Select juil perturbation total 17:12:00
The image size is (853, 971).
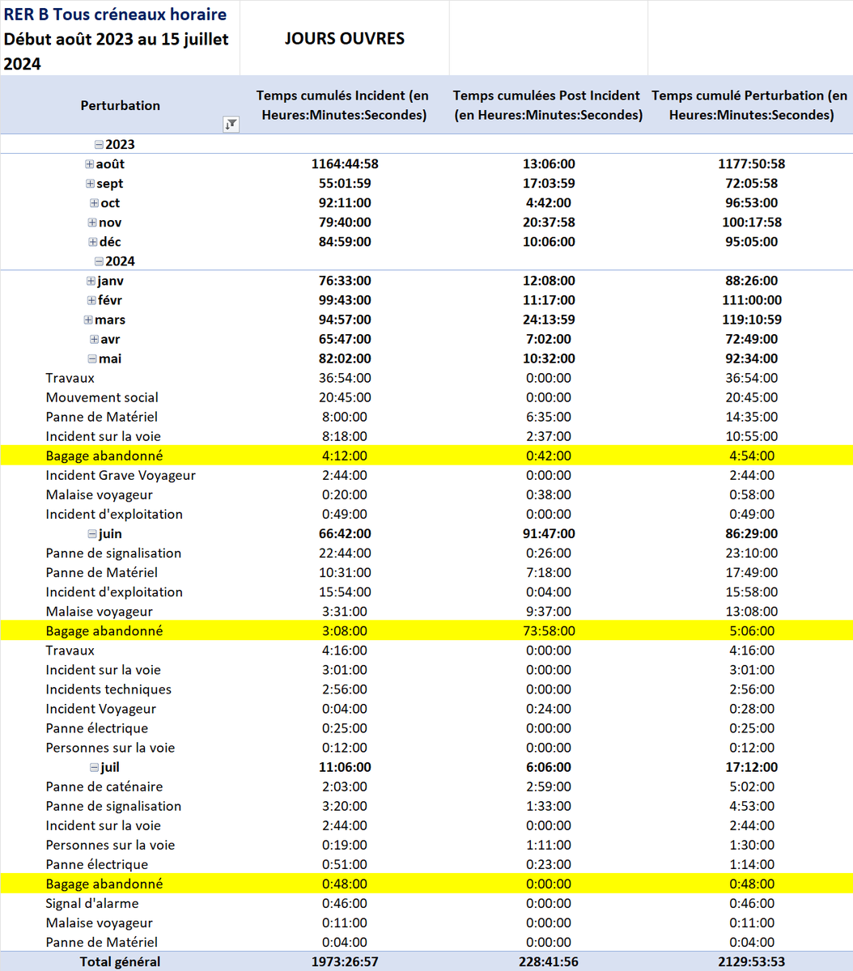751,767
